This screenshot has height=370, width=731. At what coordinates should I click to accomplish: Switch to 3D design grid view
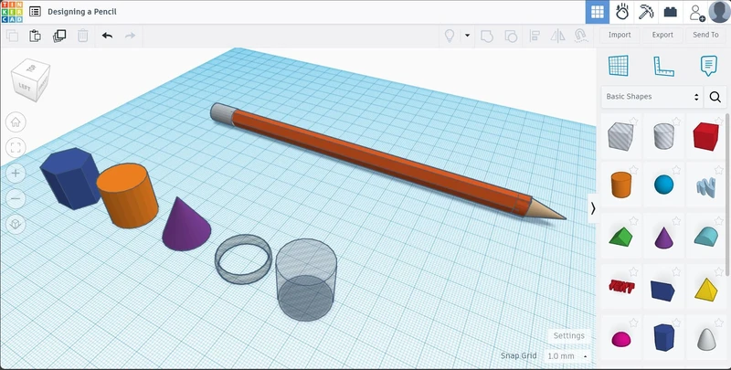click(x=598, y=12)
